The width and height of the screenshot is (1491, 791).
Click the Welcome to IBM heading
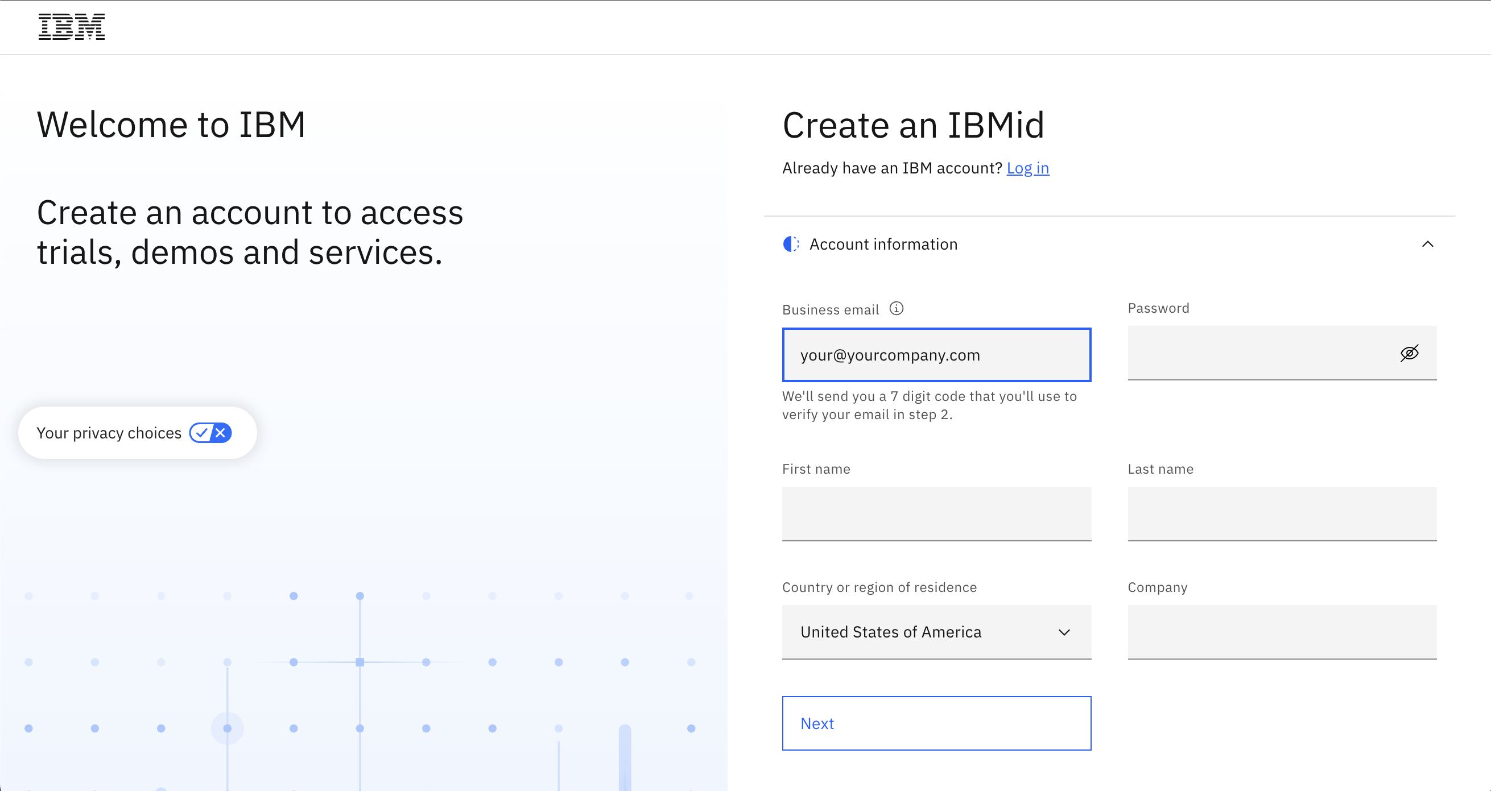point(171,125)
